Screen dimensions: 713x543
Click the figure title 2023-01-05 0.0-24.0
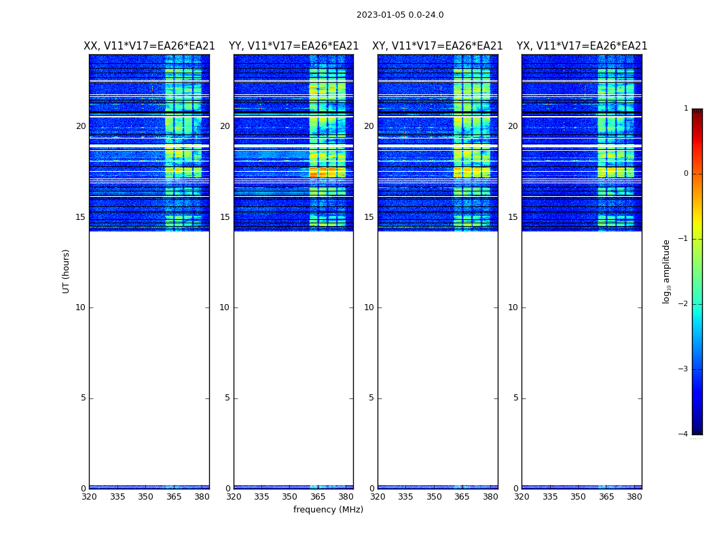coord(400,15)
